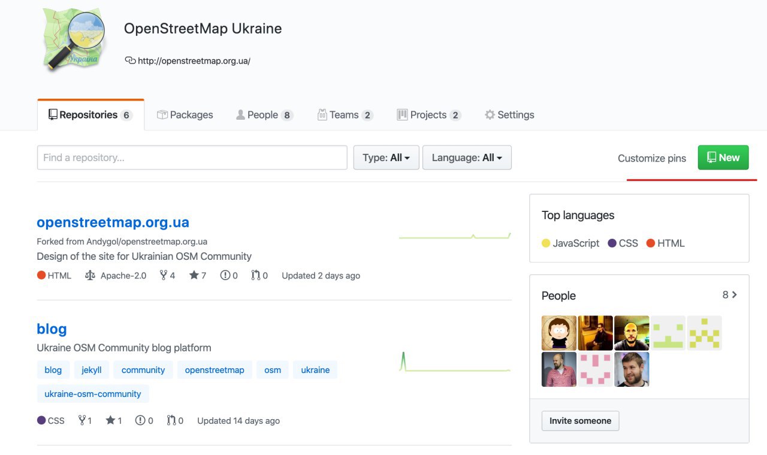Screen dimensions: 767x455
Task: Click the OpenStreetMap Ukraine organization logo
Action: [74, 40]
